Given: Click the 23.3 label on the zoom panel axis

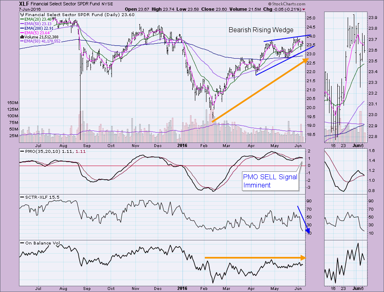Looking at the screenshot, I should [x=372, y=83].
